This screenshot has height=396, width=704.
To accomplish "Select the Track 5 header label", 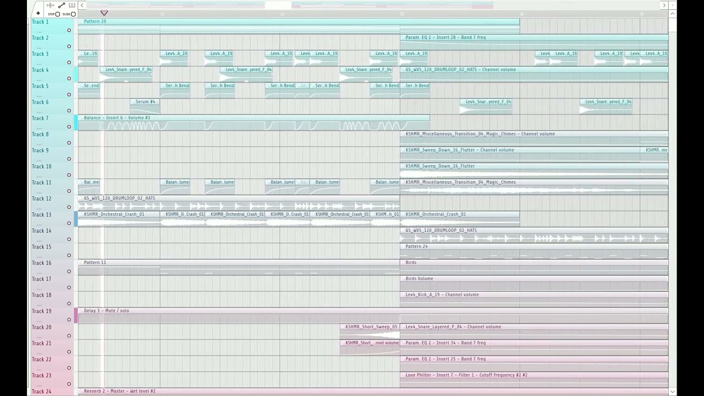I will click(40, 86).
